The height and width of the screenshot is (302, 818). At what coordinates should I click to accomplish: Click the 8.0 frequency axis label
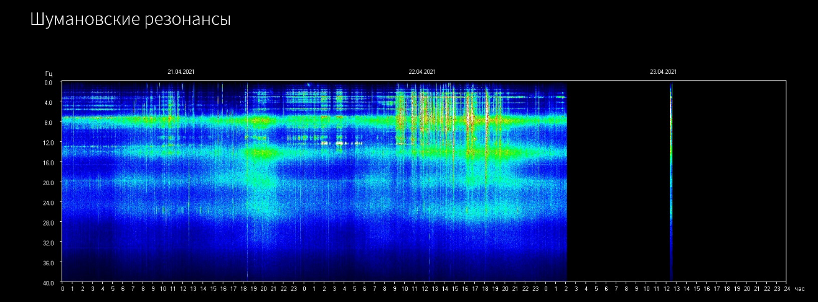point(49,122)
